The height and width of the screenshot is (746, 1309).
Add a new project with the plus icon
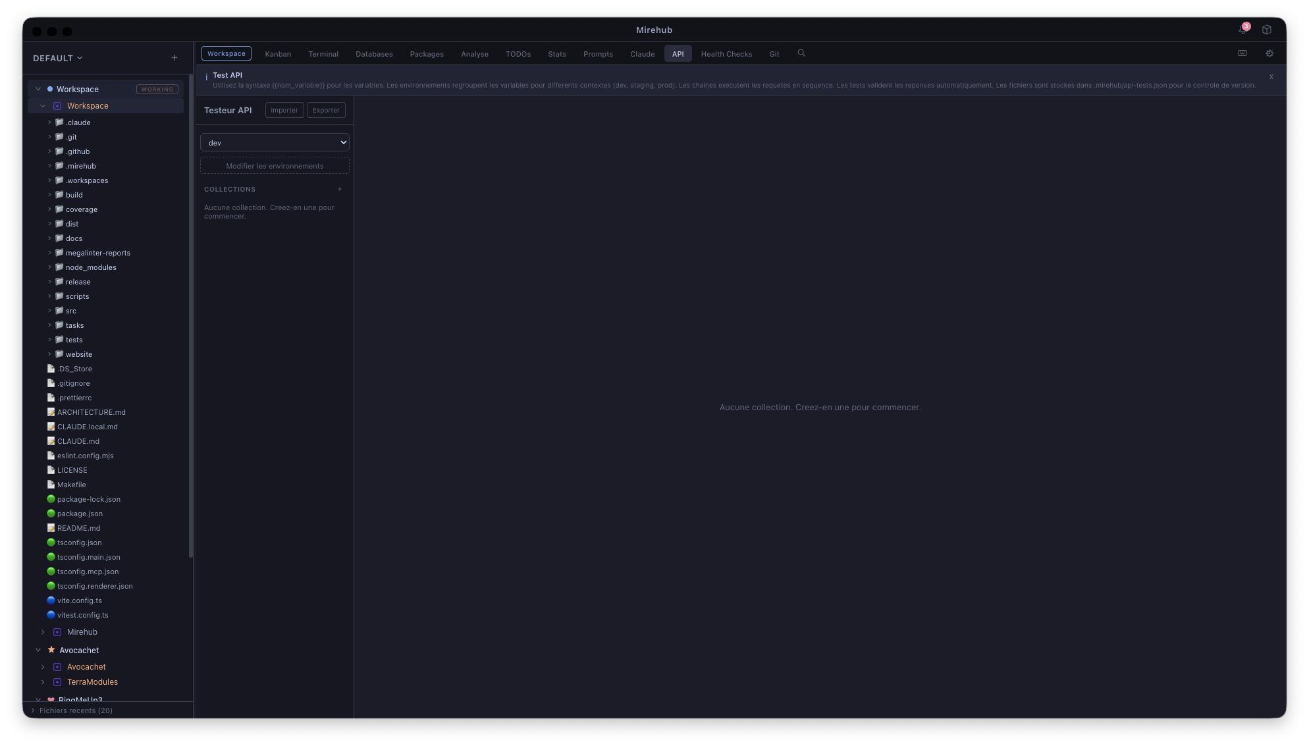pos(174,57)
